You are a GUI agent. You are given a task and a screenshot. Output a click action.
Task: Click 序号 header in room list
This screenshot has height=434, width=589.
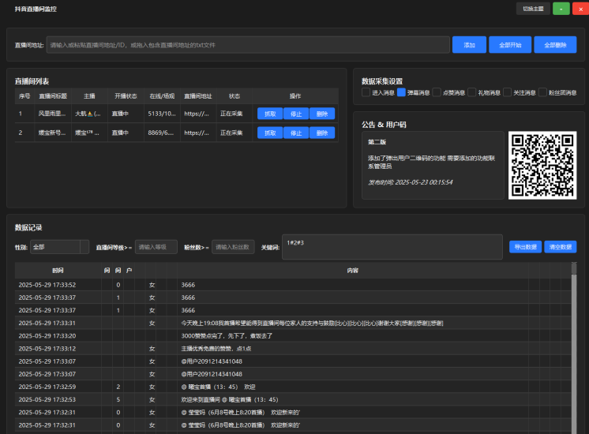(24, 96)
